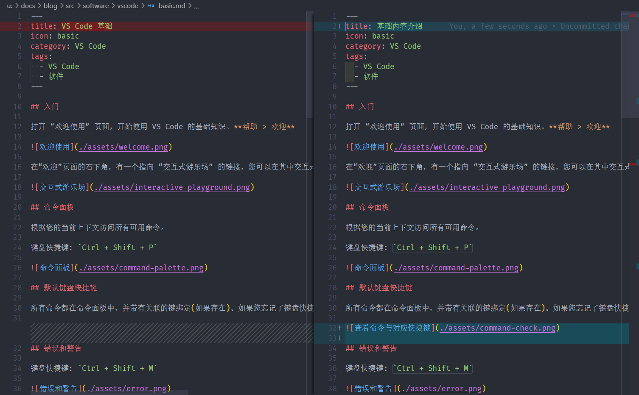Screen dimensions: 639x395
Task: Open the breadcrumb dropdown for the software folder
Action: click(95, 6)
